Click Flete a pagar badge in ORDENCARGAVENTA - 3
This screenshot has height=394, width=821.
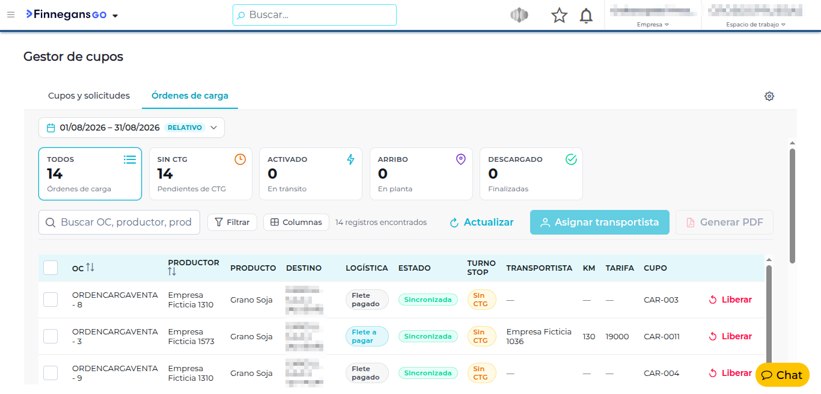tap(367, 336)
